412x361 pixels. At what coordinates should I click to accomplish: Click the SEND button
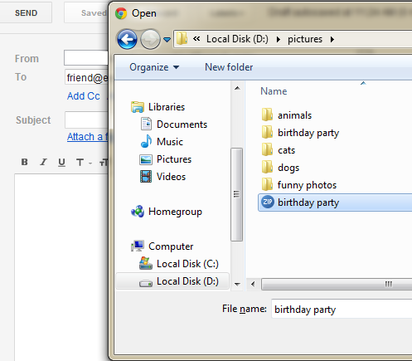point(26,13)
